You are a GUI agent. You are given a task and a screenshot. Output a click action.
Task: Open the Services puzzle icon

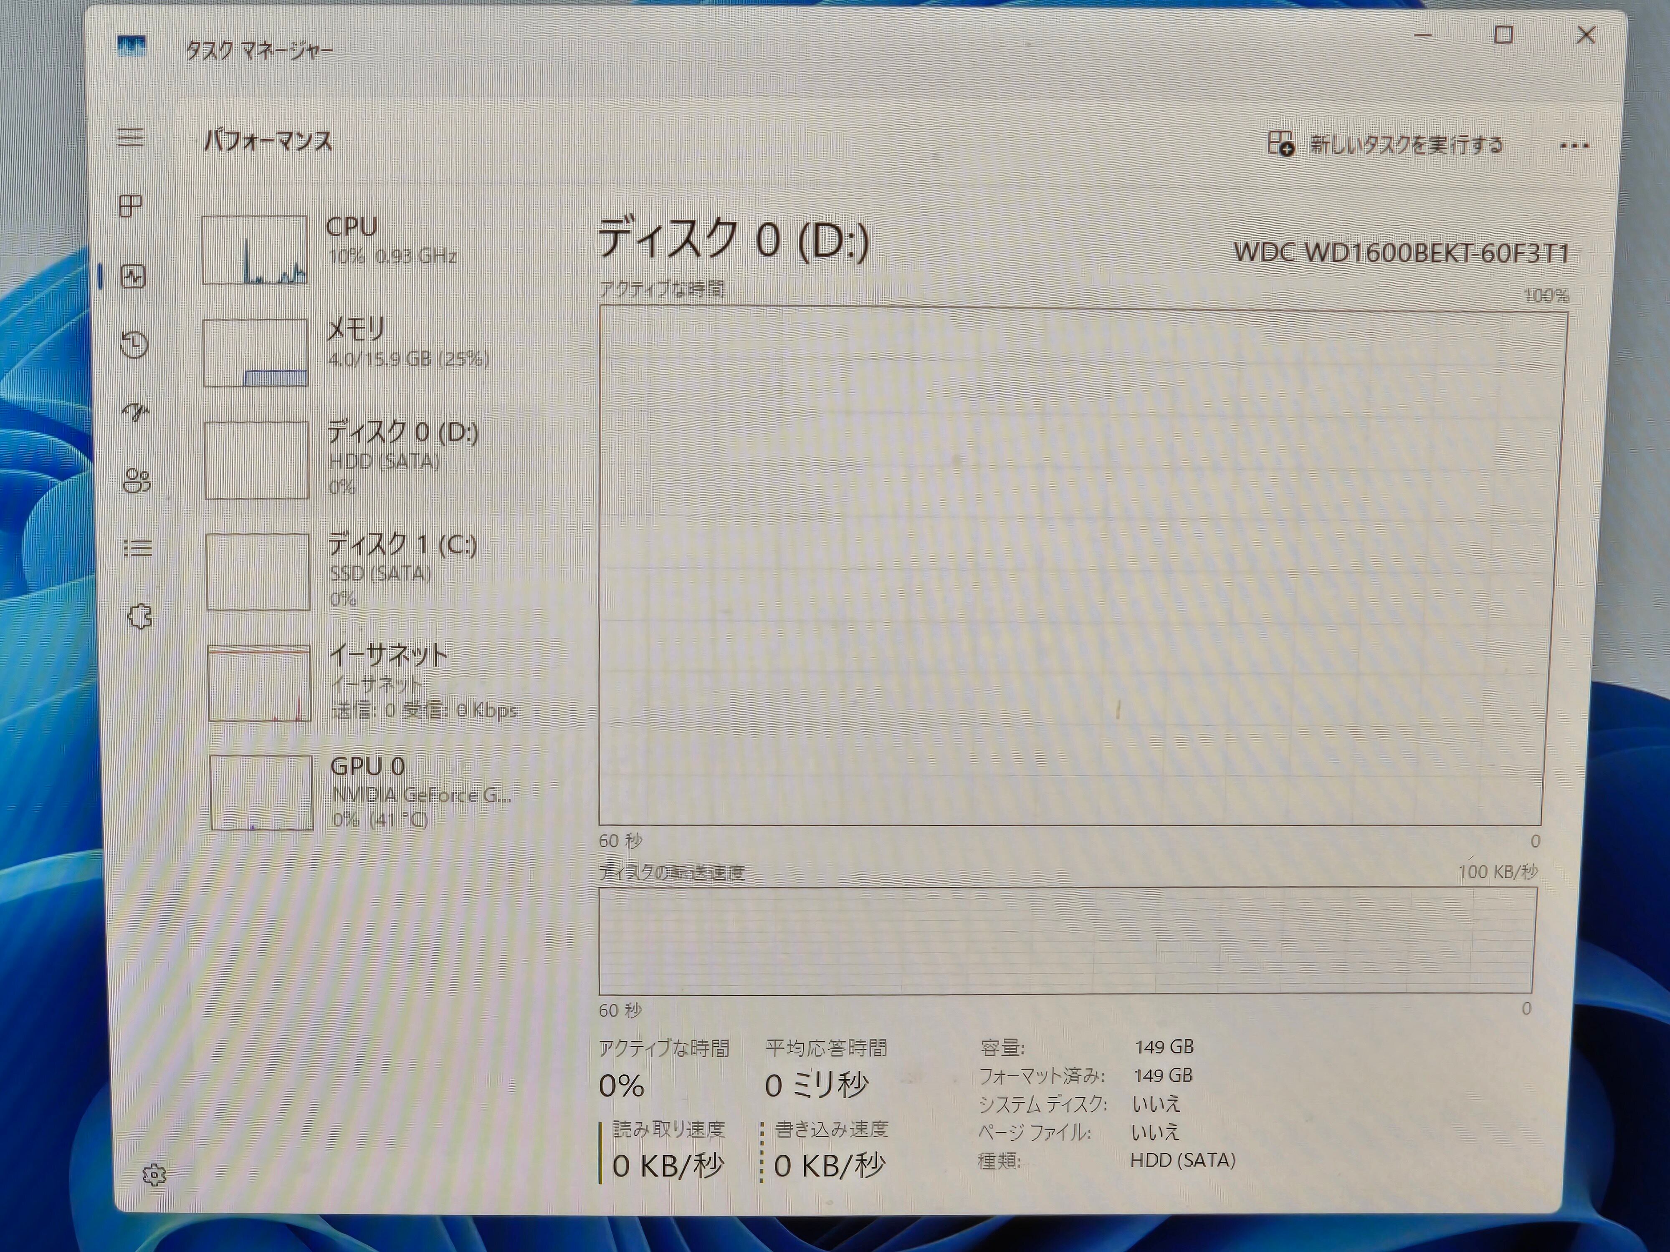139,616
